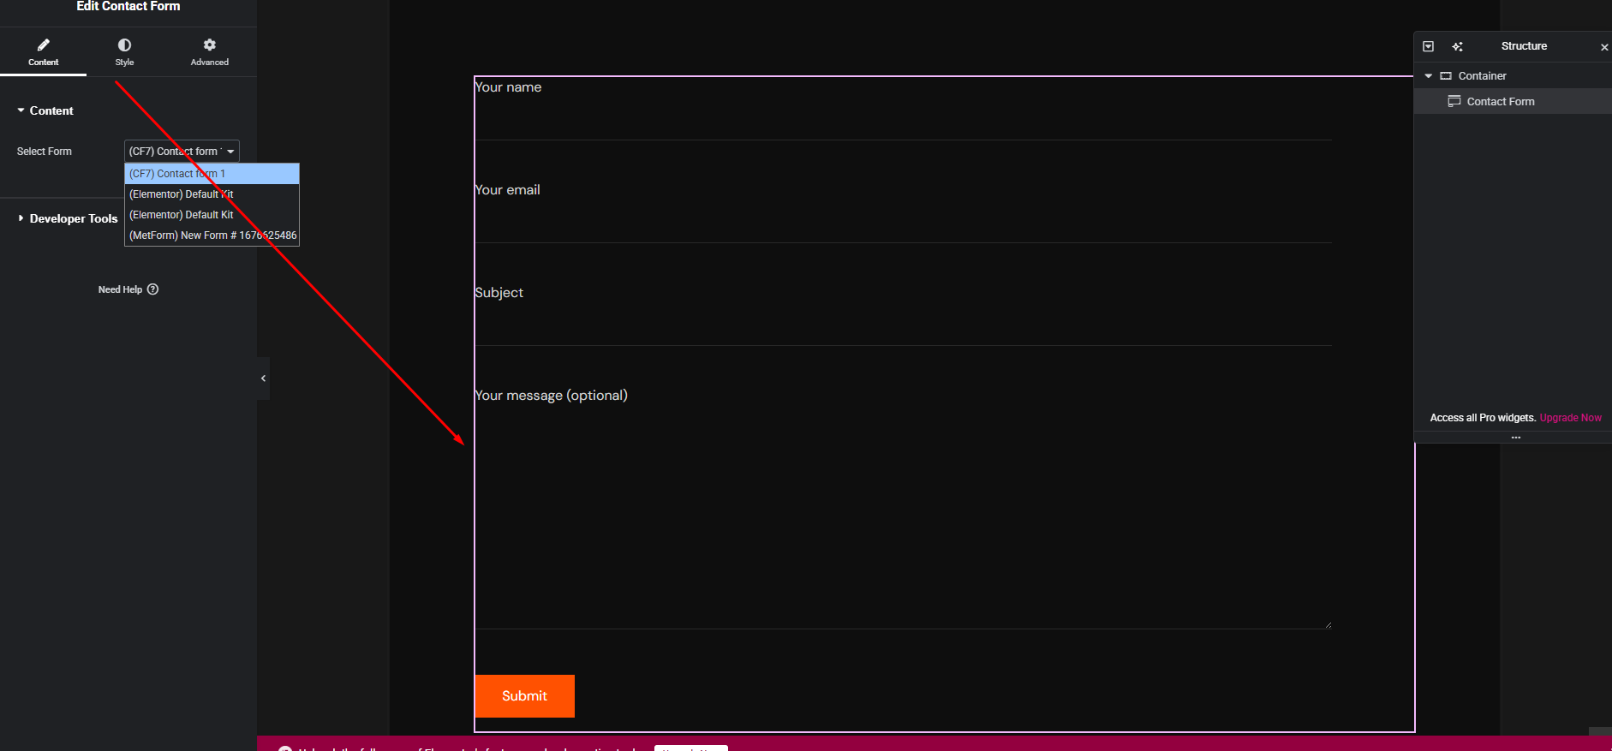Image resolution: width=1612 pixels, height=751 pixels.
Task: Click the Container icon in Structure
Action: coord(1446,76)
